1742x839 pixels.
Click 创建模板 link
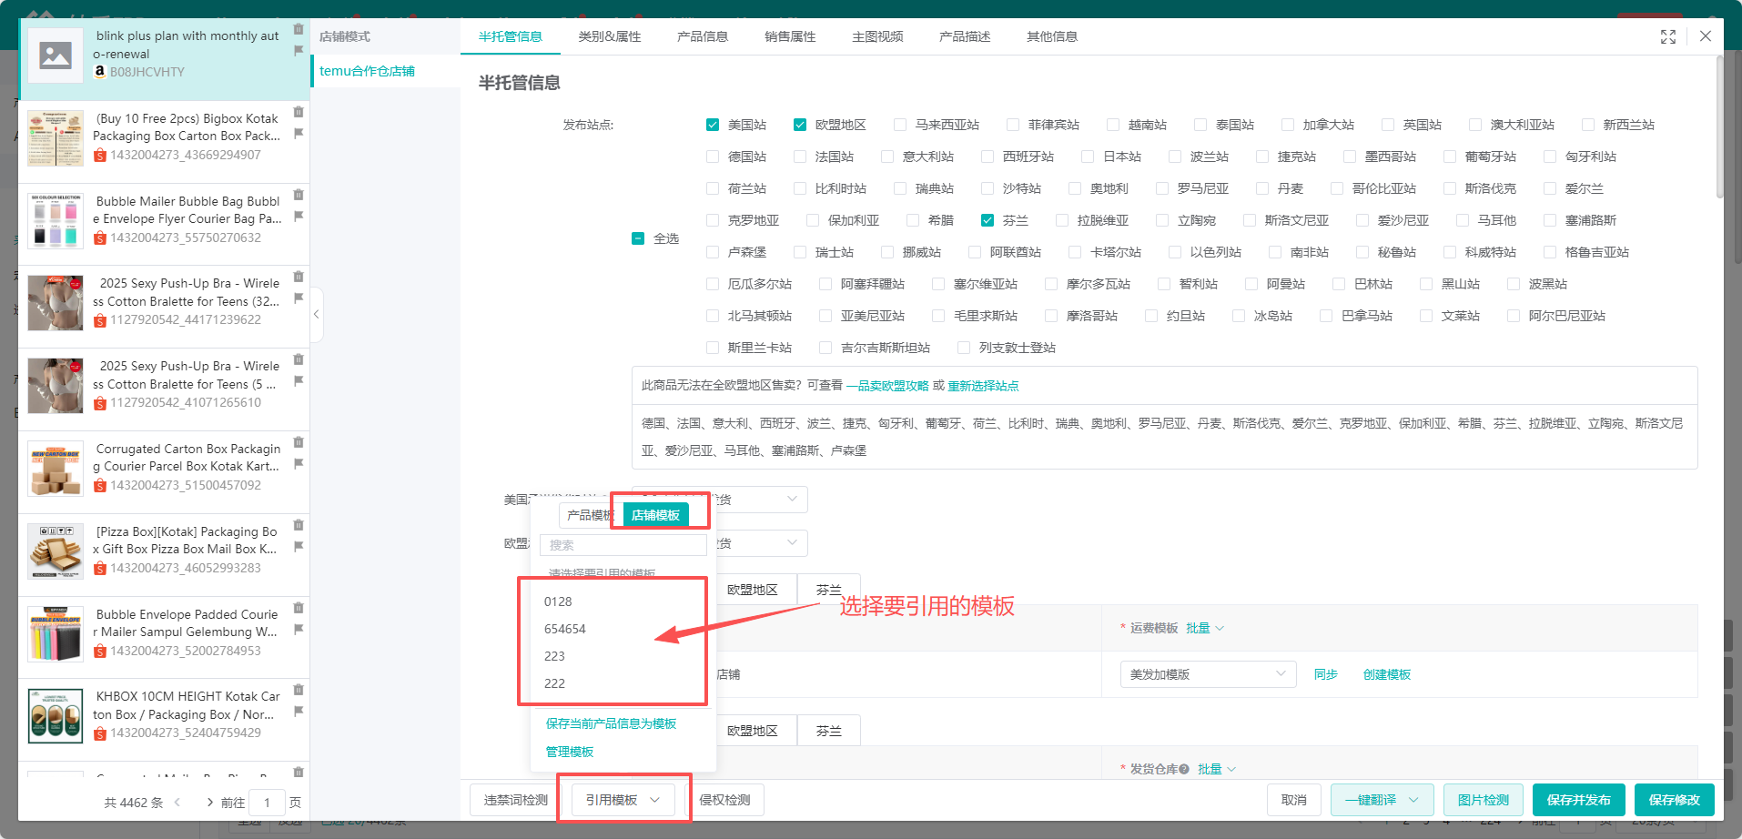click(1387, 674)
